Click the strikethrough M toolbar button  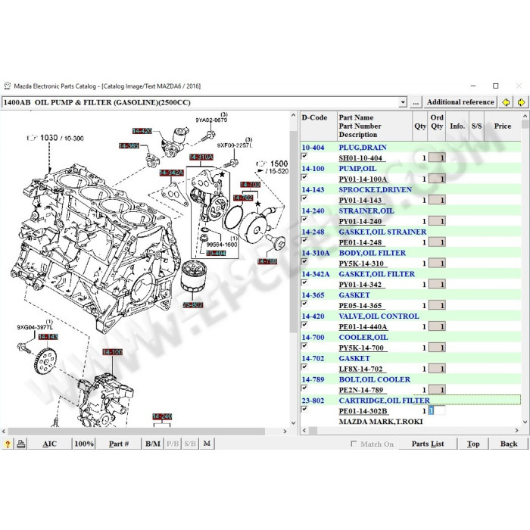click(207, 444)
